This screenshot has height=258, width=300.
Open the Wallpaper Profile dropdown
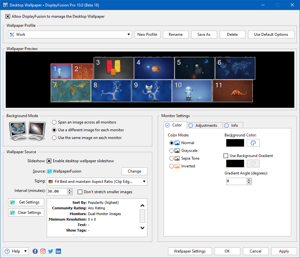70,35
